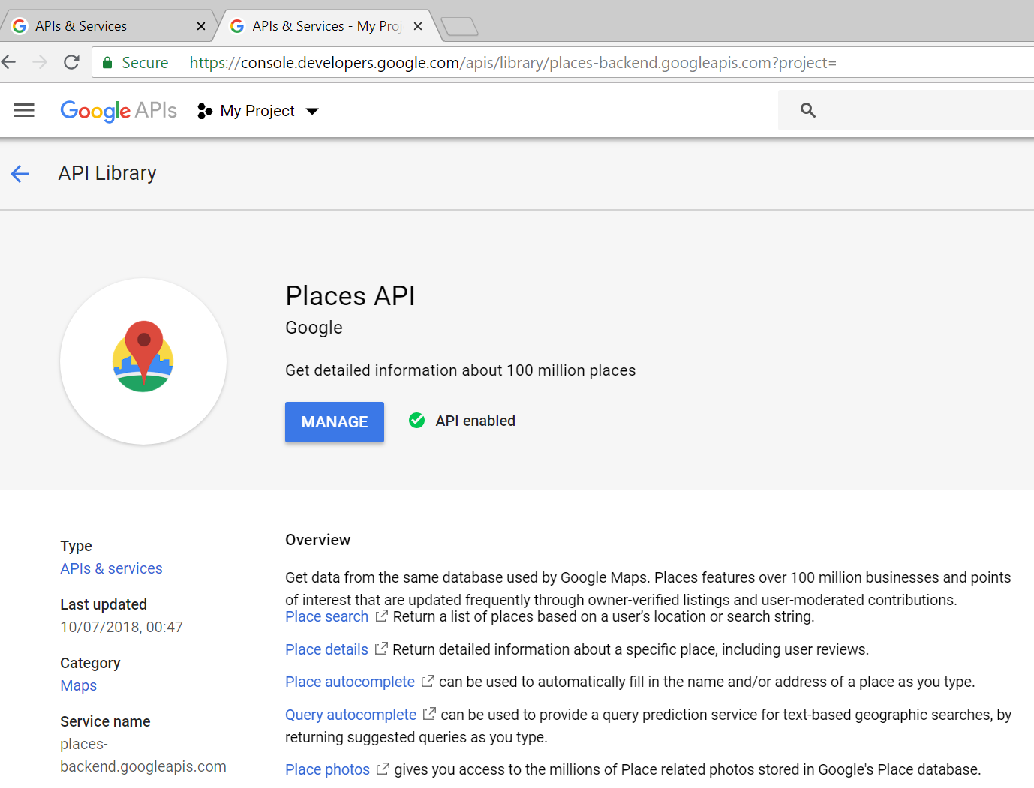The image size is (1034, 788).
Task: Expand the My Project dropdown arrow
Action: [313, 112]
